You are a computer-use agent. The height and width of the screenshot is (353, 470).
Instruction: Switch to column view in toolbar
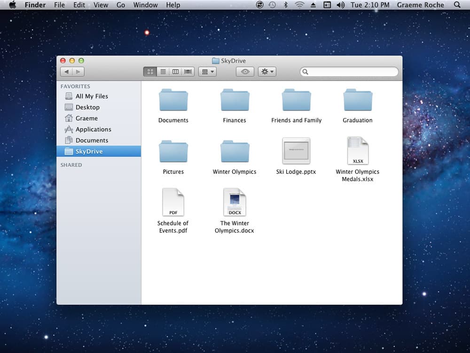pyautogui.click(x=175, y=72)
